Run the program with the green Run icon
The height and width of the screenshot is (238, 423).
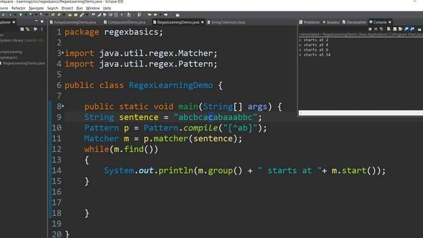(x=20, y=15)
